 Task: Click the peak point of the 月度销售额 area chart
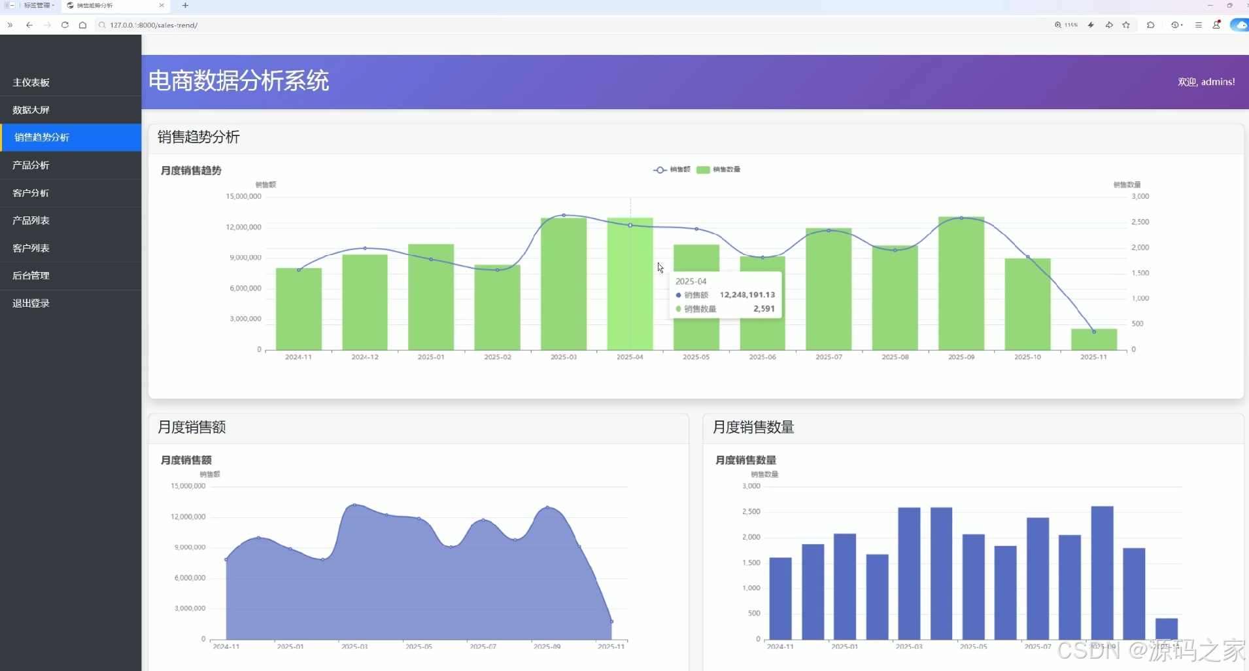click(x=354, y=505)
